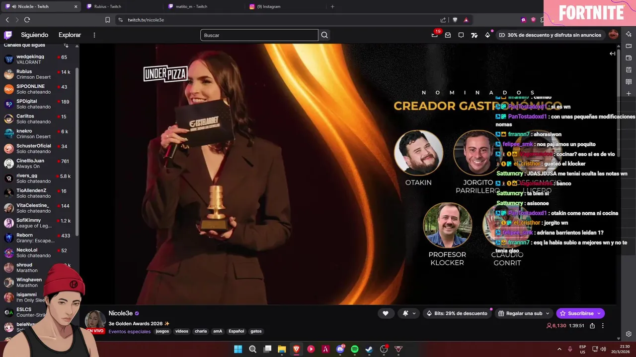Open Brave sidebar wallet icon

[x=629, y=58]
